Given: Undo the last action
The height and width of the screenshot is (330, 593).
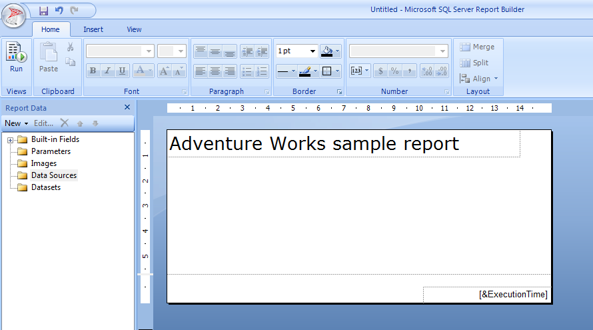Looking at the screenshot, I should click(x=59, y=10).
